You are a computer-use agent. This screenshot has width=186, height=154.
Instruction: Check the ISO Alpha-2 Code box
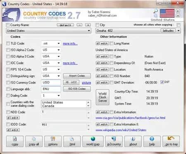pos(8,50)
